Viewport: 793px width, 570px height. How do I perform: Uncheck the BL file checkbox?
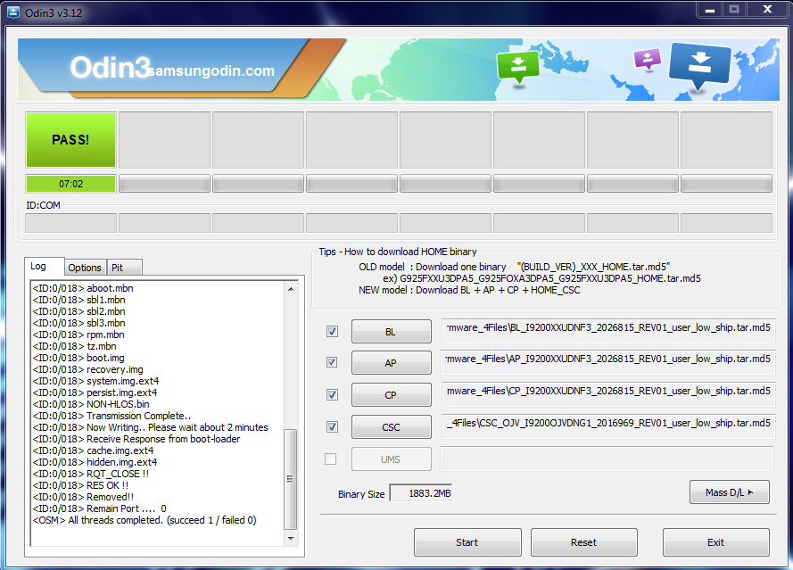pyautogui.click(x=332, y=331)
